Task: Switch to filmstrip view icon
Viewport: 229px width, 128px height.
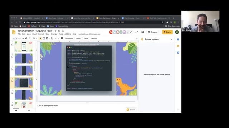Action: (x=16, y=111)
